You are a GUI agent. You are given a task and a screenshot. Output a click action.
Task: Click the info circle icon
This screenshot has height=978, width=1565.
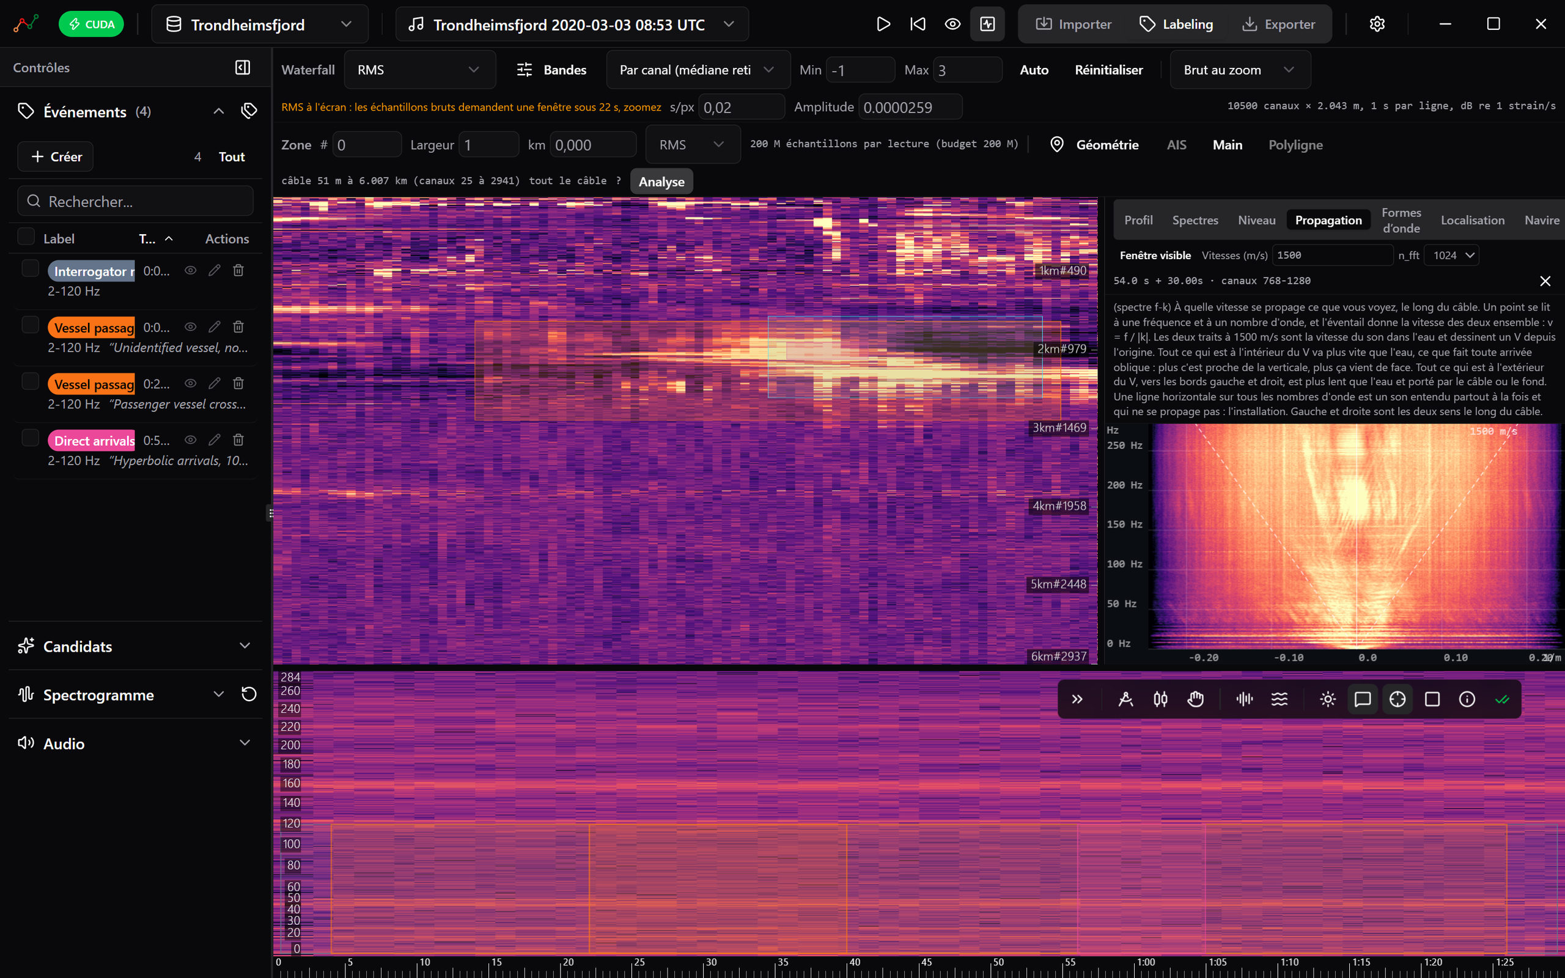(x=1467, y=699)
